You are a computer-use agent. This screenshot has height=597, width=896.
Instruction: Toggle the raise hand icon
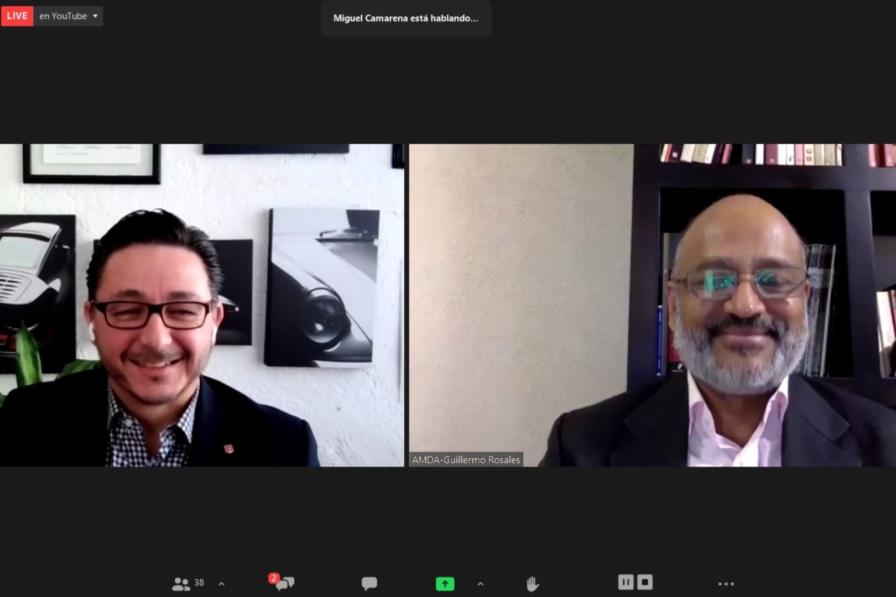click(532, 584)
